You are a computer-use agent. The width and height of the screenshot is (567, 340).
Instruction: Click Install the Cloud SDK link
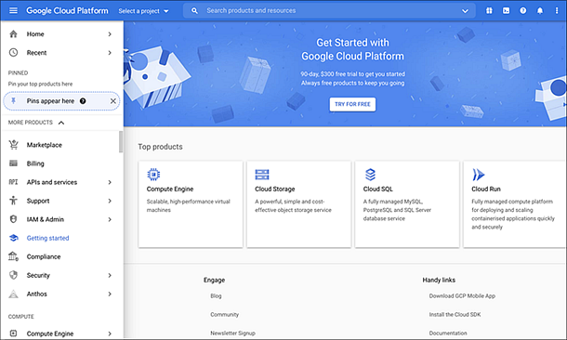tap(455, 315)
